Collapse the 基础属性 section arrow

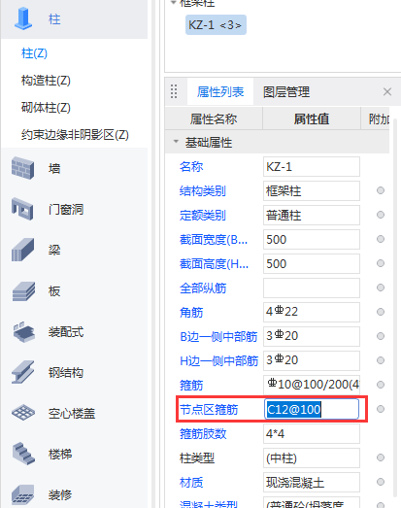(176, 141)
